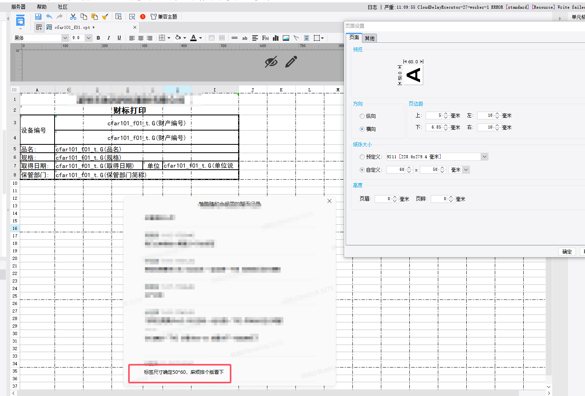Click the save icon in toolbar
Image resolution: width=585 pixels, height=396 pixels.
38,17
